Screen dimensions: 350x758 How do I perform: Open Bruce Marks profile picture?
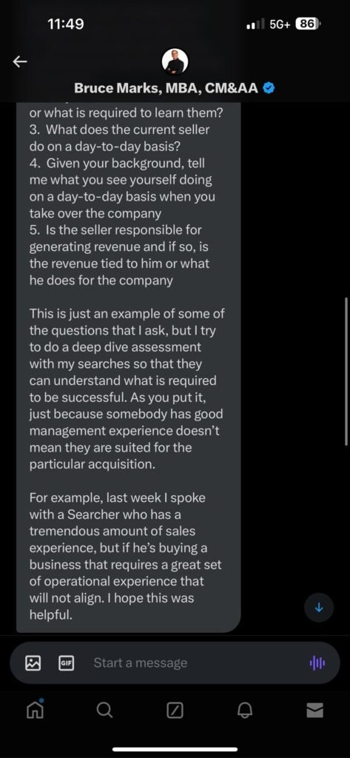coord(175,62)
